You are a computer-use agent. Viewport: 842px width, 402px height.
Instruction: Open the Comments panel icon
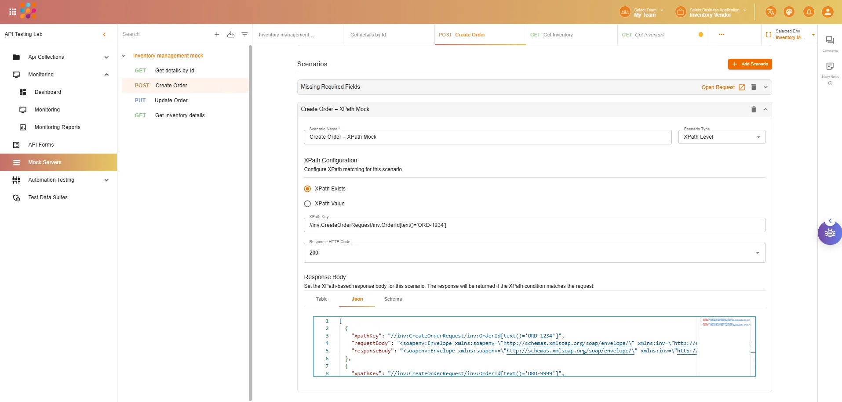(830, 40)
